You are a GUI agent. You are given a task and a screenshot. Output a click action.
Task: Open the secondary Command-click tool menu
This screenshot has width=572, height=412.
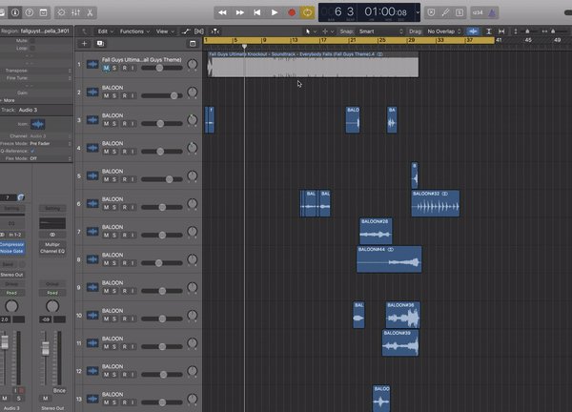328,31
